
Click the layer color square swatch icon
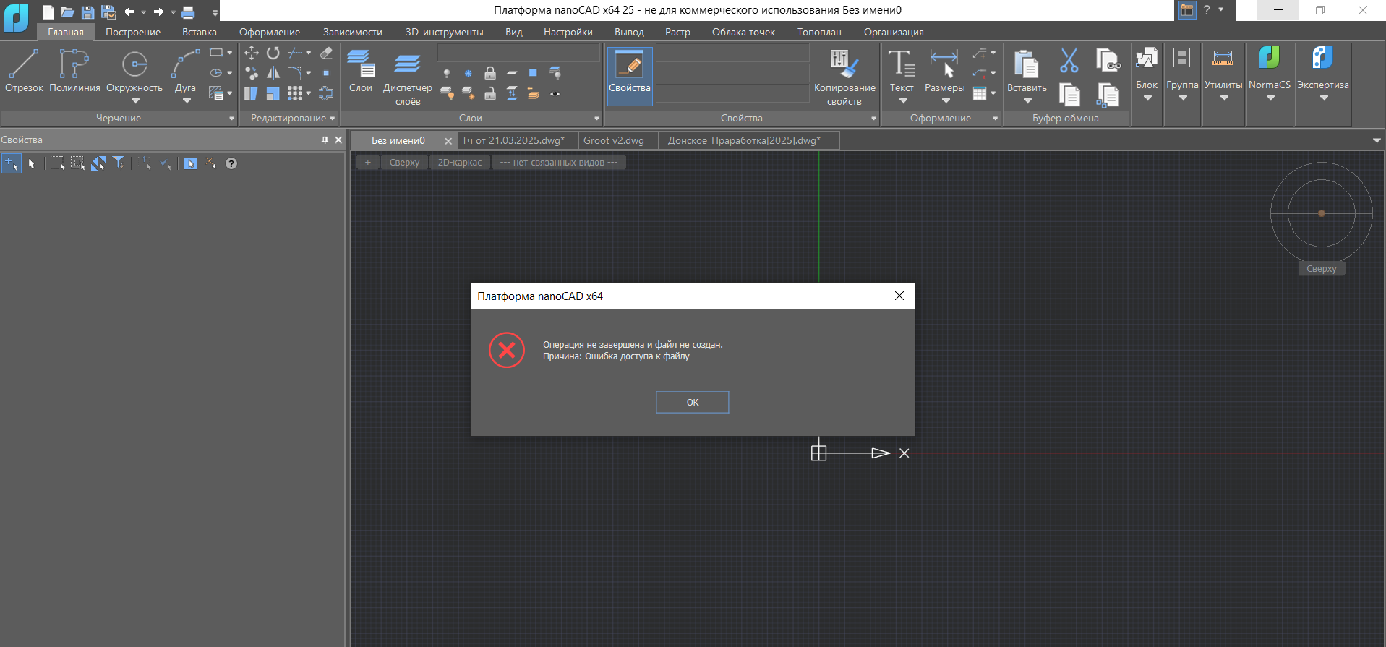tap(533, 73)
